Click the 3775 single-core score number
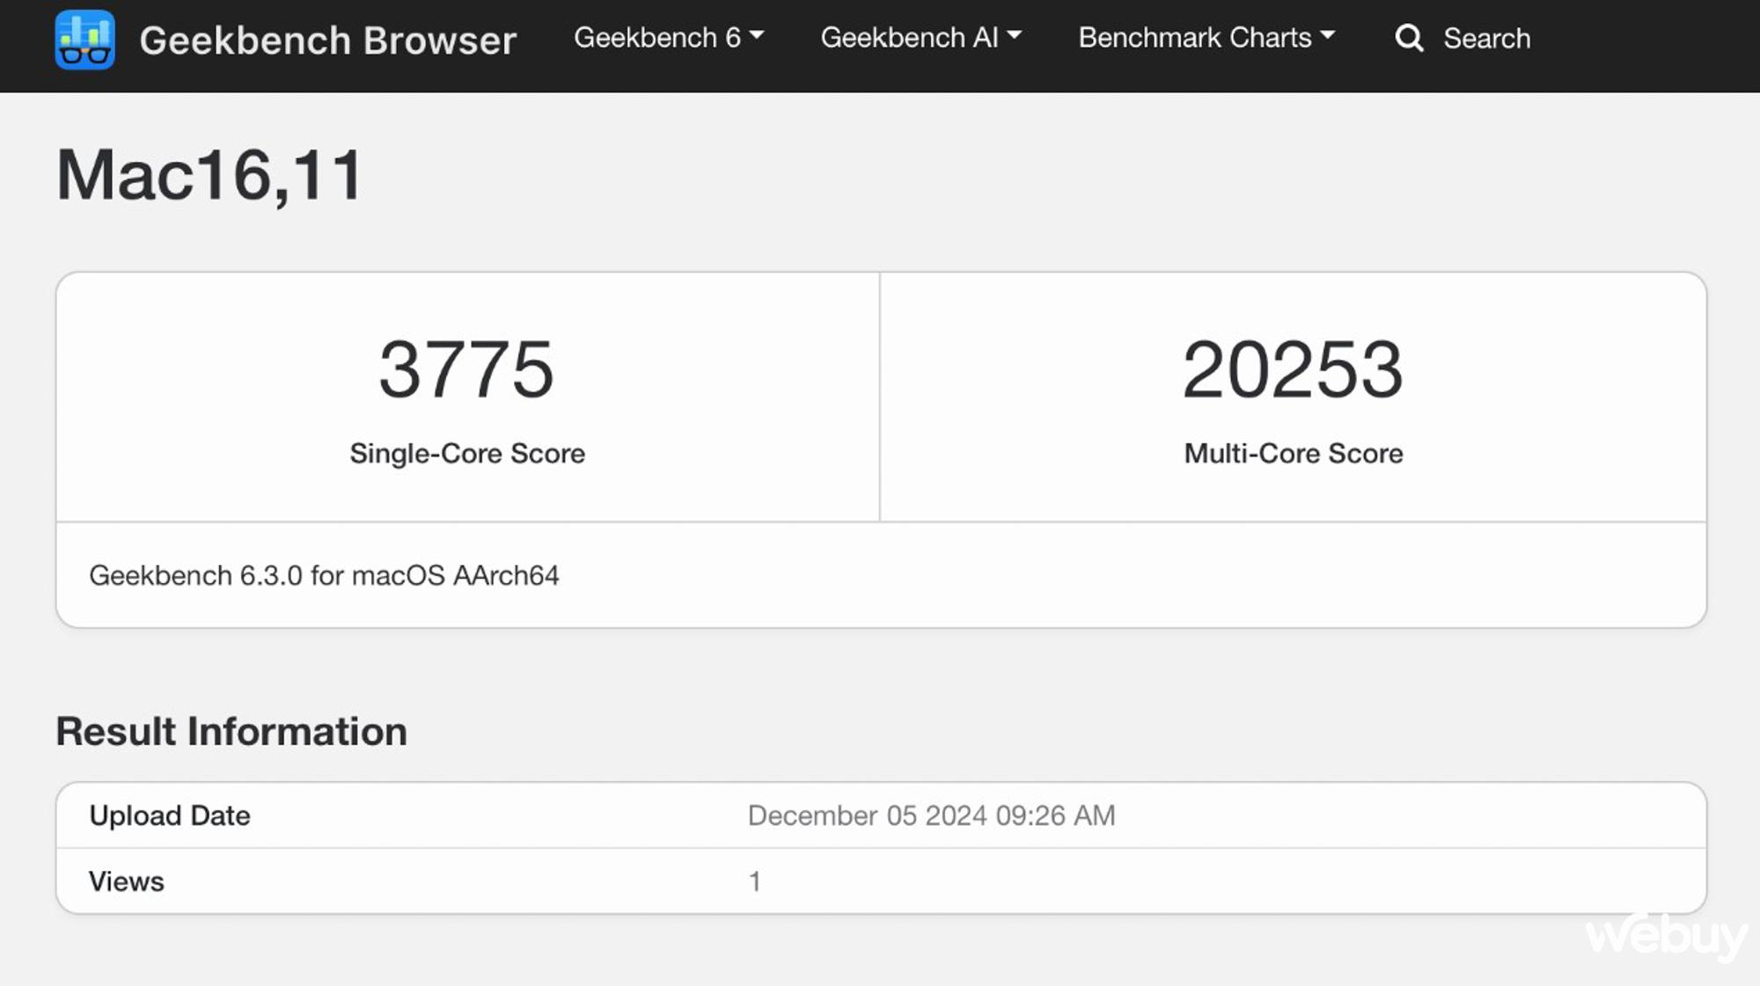Viewport: 1760px width, 986px height. pos(466,369)
